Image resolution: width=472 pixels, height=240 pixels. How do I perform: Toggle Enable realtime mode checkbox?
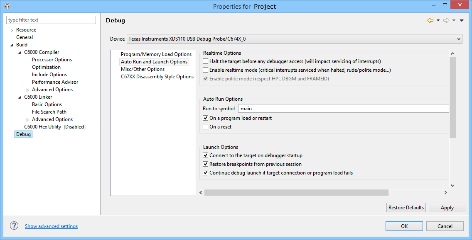(x=206, y=70)
